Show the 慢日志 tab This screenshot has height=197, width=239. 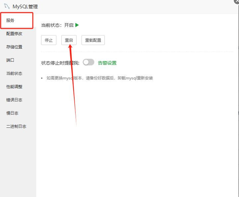click(x=12, y=113)
